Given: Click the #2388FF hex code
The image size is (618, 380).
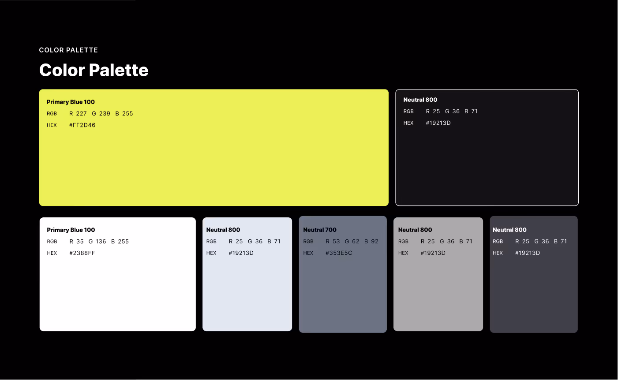Looking at the screenshot, I should point(82,253).
